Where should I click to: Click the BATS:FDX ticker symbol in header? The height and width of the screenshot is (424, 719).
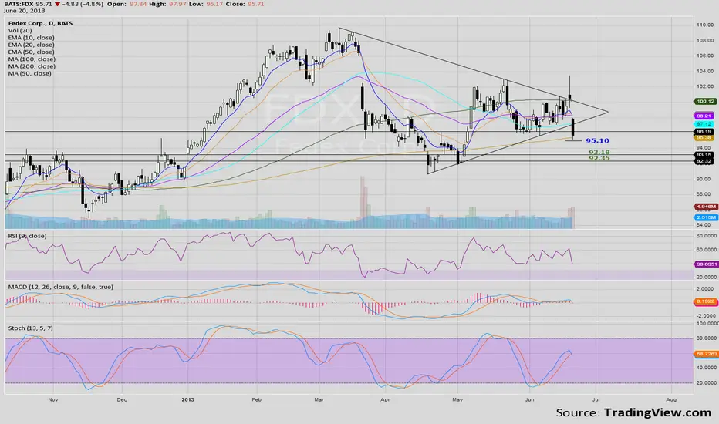coord(17,4)
